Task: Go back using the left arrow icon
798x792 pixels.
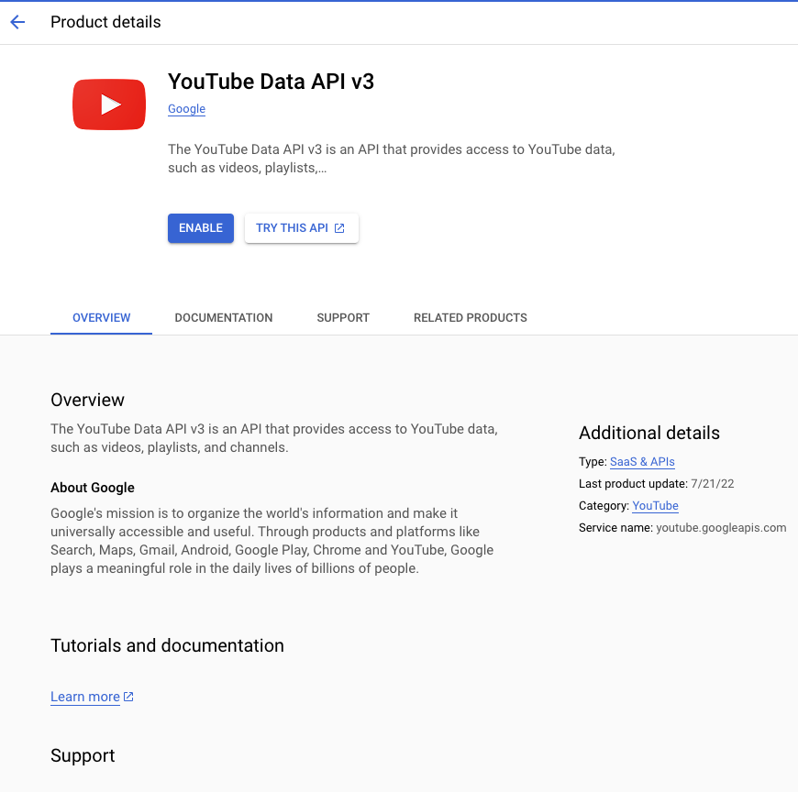Action: click(17, 22)
